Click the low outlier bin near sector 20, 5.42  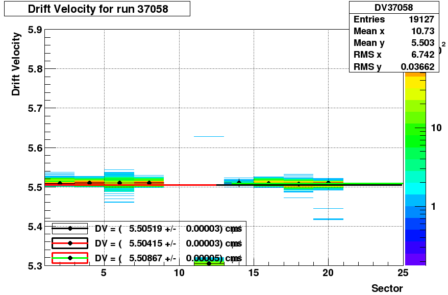click(x=328, y=219)
